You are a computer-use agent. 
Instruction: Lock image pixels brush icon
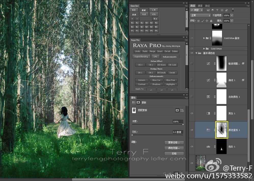[203, 21]
